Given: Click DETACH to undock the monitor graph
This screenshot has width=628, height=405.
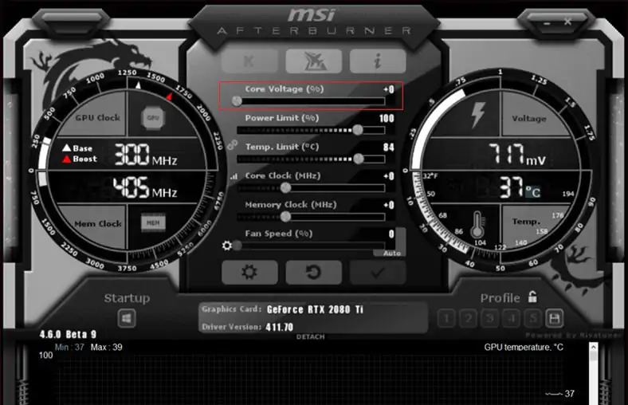Looking at the screenshot, I should click(309, 336).
